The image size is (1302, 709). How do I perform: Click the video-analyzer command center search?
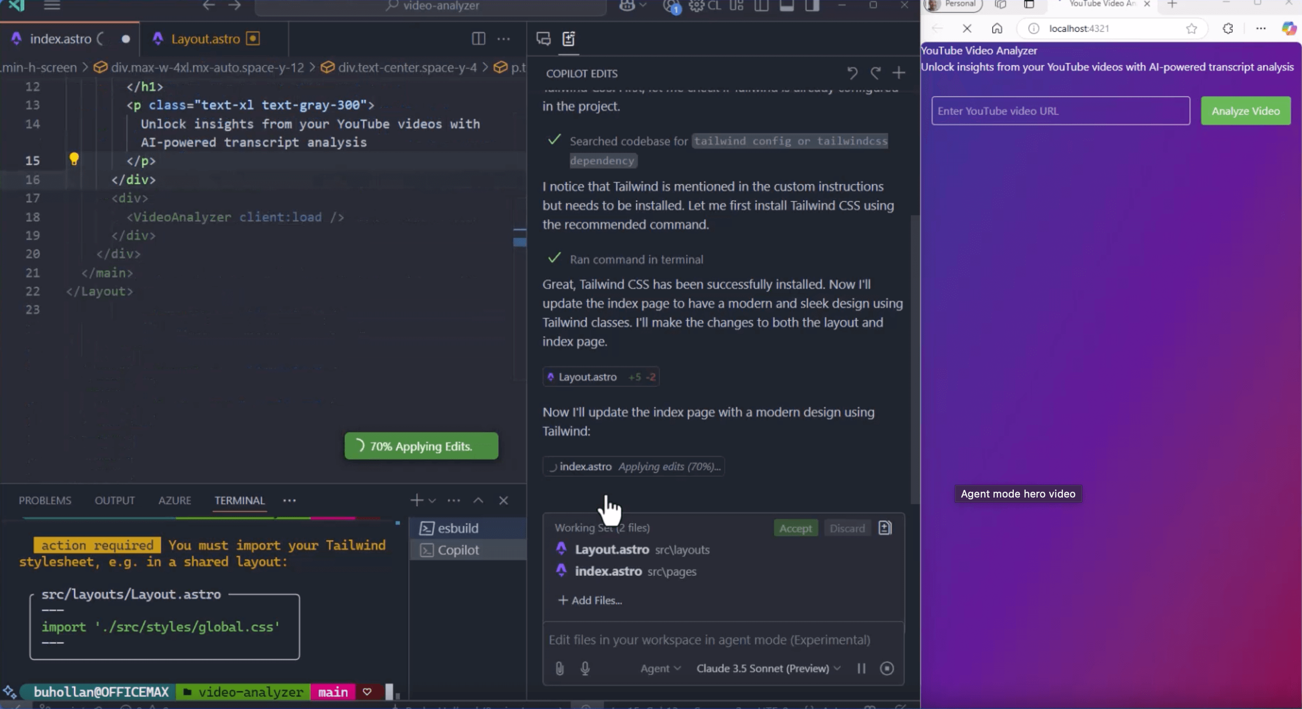(x=431, y=6)
